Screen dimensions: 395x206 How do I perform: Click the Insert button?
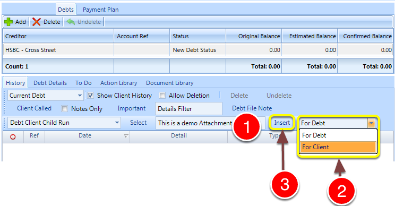(282, 123)
